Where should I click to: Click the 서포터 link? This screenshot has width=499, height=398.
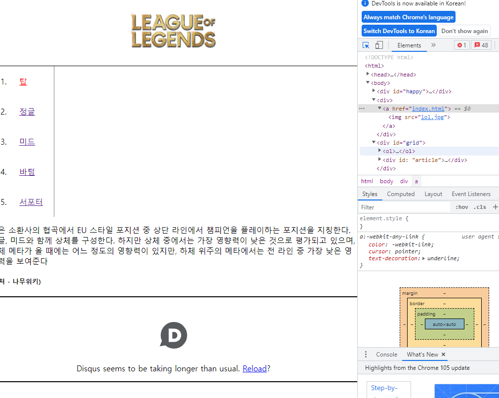pos(31,202)
